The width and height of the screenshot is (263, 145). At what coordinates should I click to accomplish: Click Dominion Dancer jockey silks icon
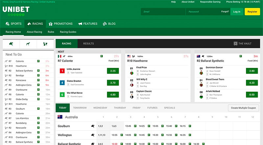point(201,71)
